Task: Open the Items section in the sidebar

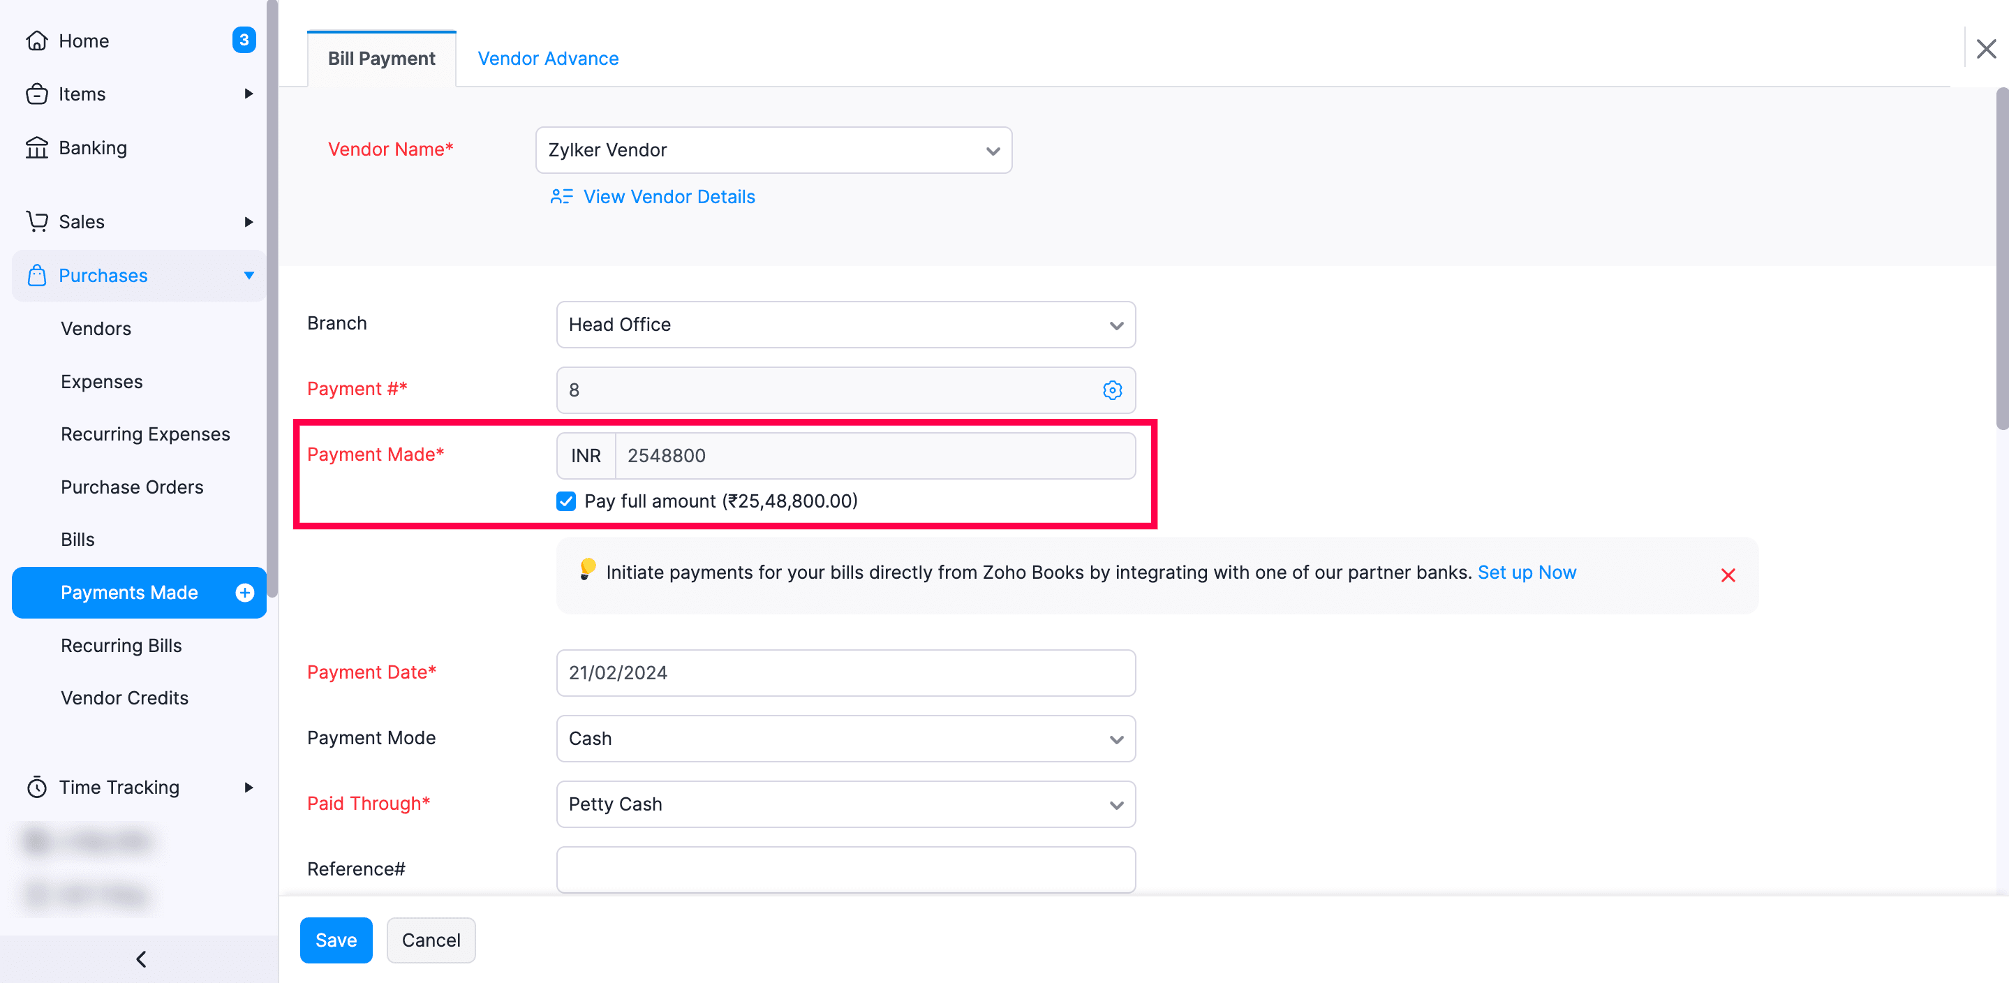Action: (x=82, y=94)
